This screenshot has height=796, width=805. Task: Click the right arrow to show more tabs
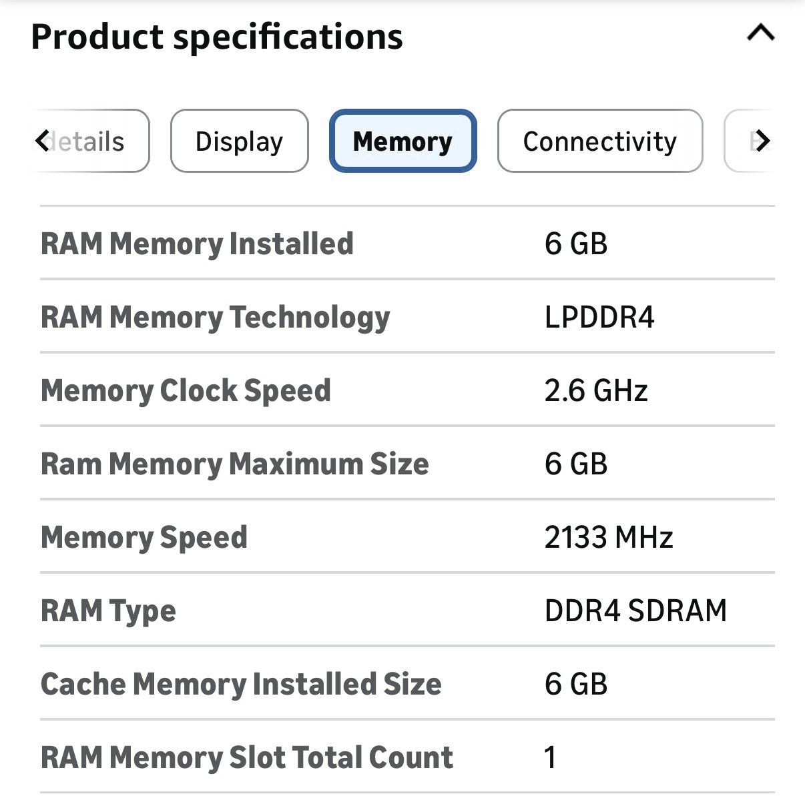click(762, 141)
